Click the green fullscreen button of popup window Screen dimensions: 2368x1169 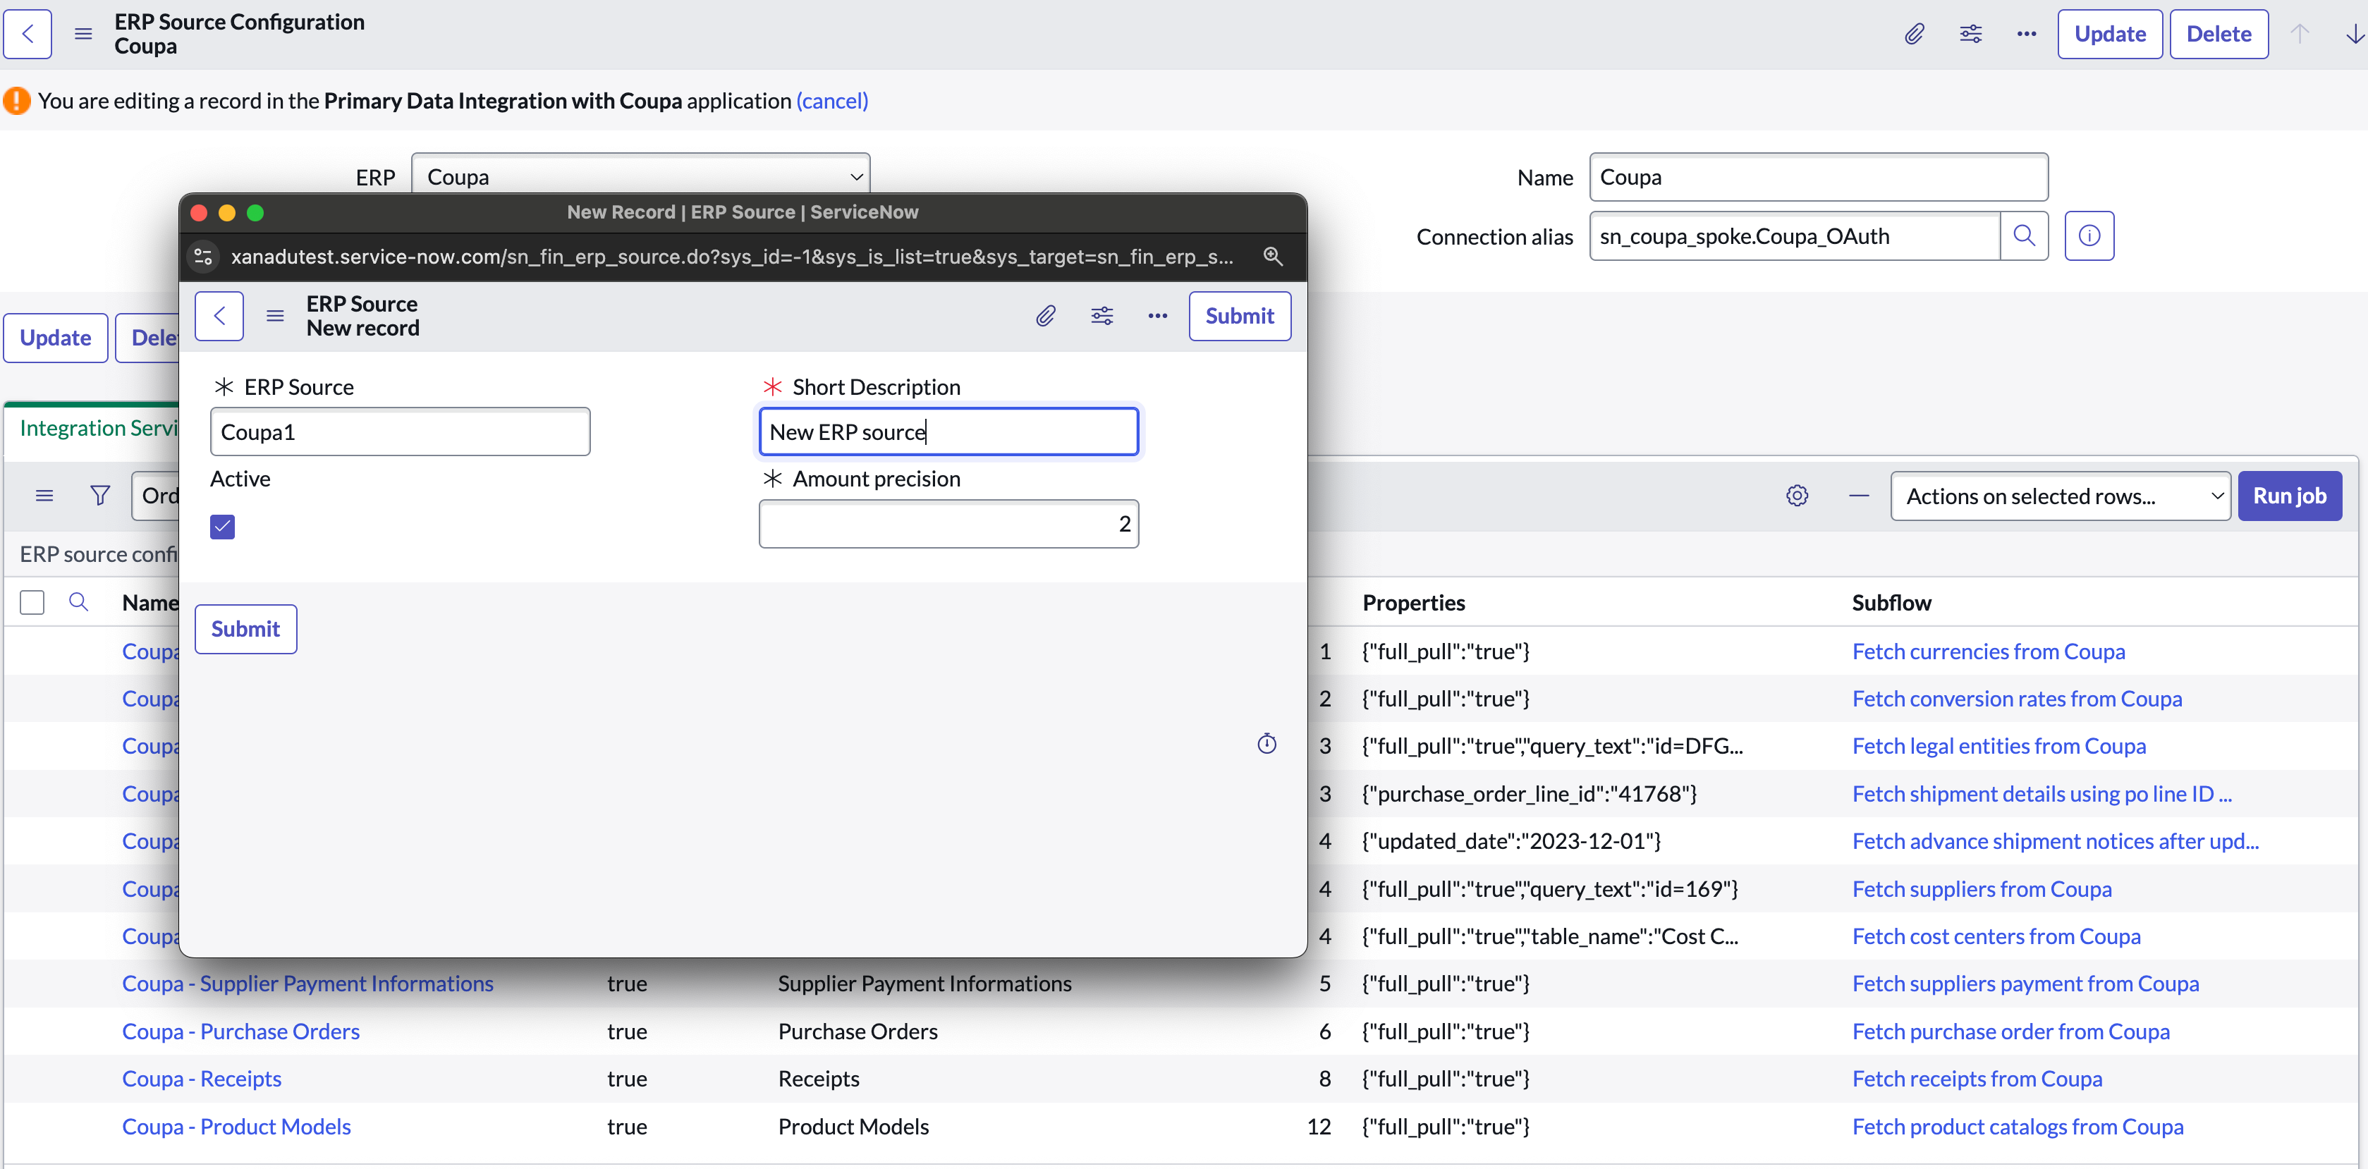pos(255,212)
